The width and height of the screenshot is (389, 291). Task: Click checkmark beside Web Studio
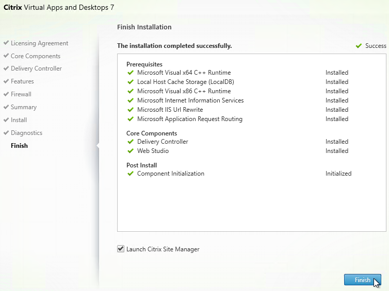point(130,151)
